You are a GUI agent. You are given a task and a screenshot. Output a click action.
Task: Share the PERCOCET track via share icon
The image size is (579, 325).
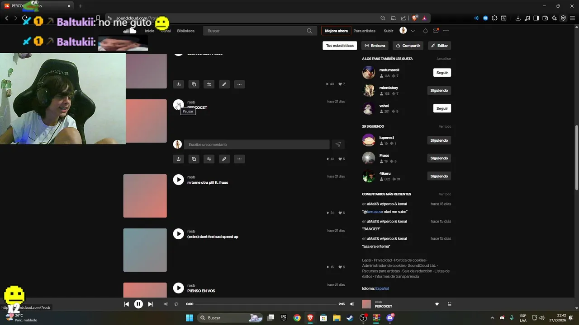coord(178,159)
